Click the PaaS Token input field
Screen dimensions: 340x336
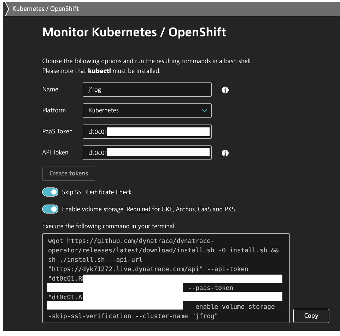point(147,132)
